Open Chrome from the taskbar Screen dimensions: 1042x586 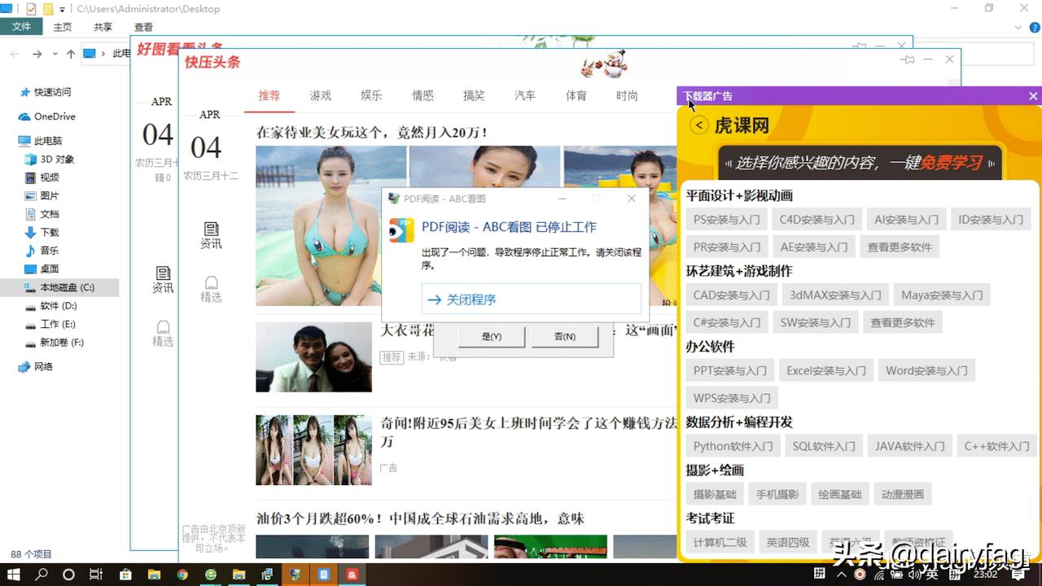pyautogui.click(x=182, y=574)
